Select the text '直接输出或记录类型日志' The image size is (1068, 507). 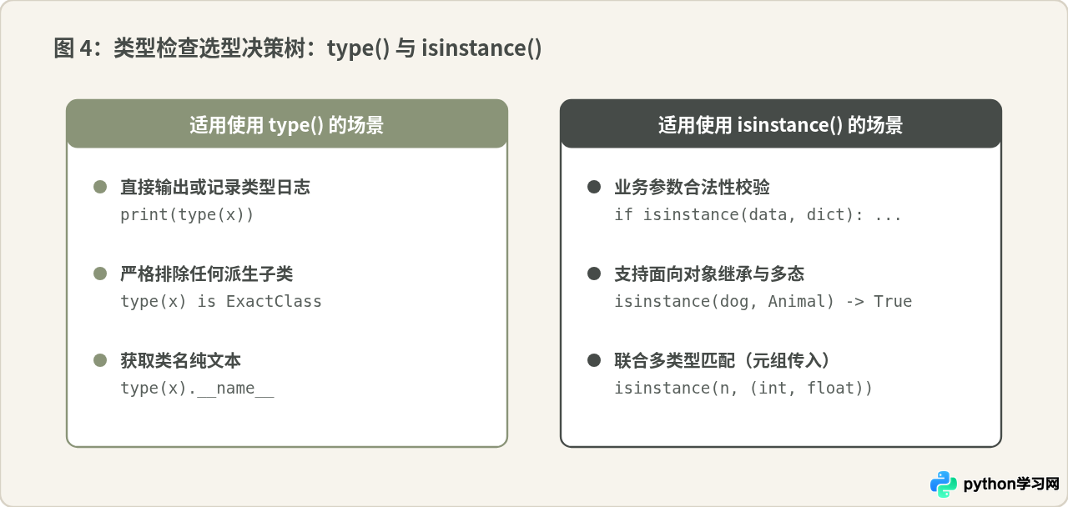[x=215, y=187]
